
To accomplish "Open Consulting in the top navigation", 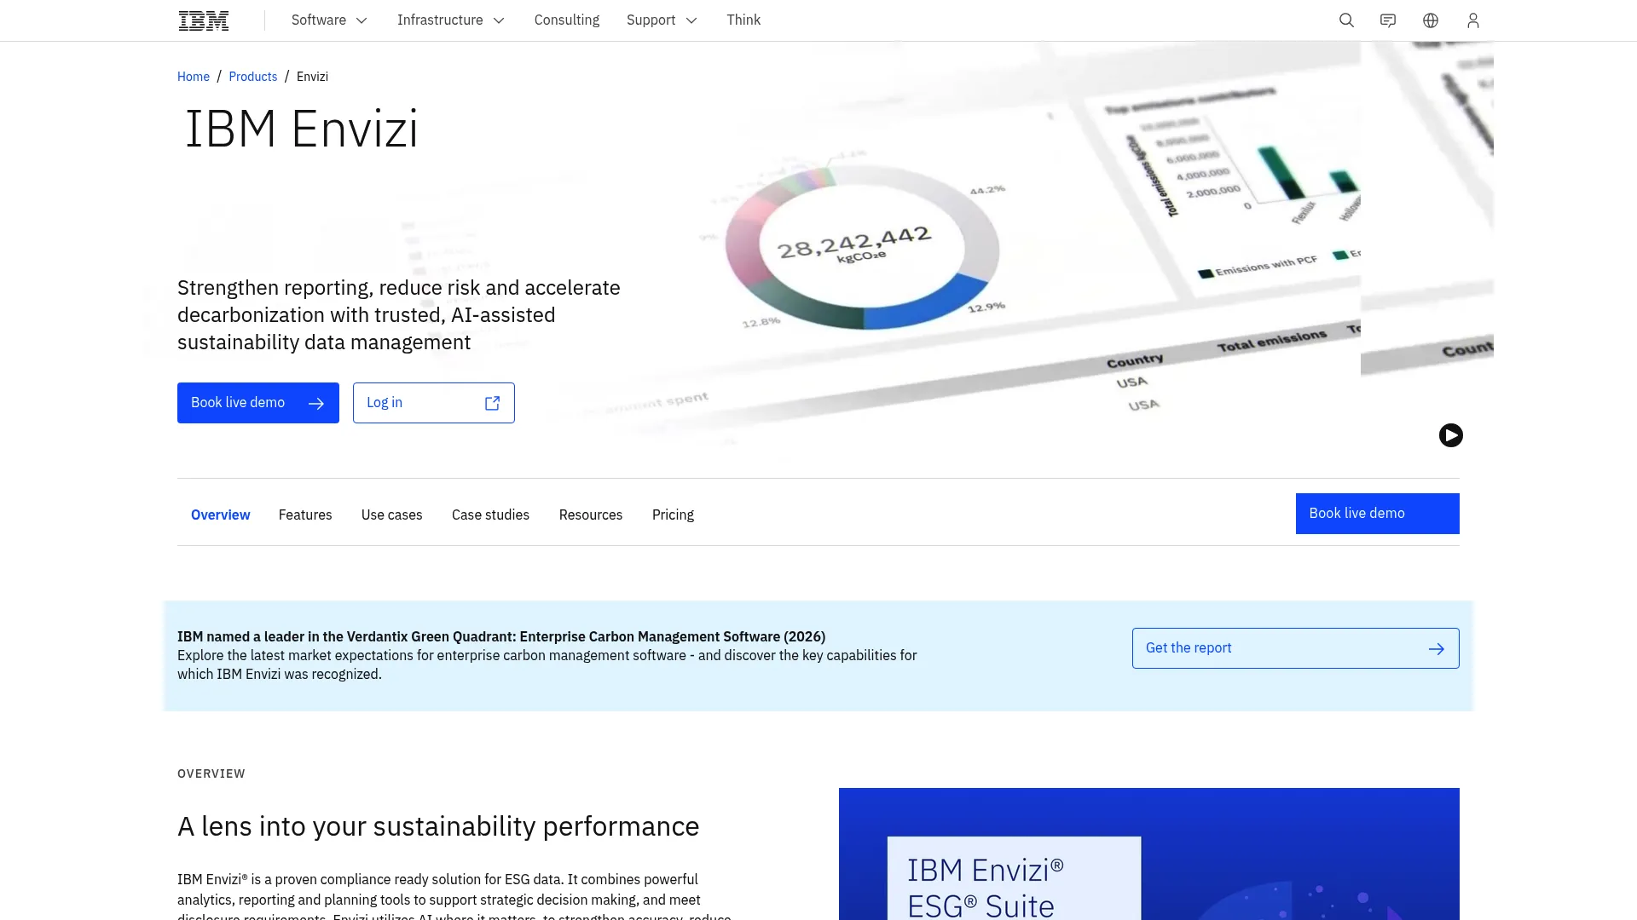I will [x=566, y=20].
